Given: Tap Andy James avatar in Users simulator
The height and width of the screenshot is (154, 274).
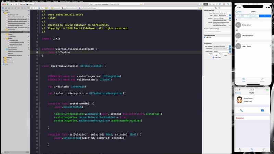Looking at the screenshot, I should pyautogui.click(x=238, y=25).
